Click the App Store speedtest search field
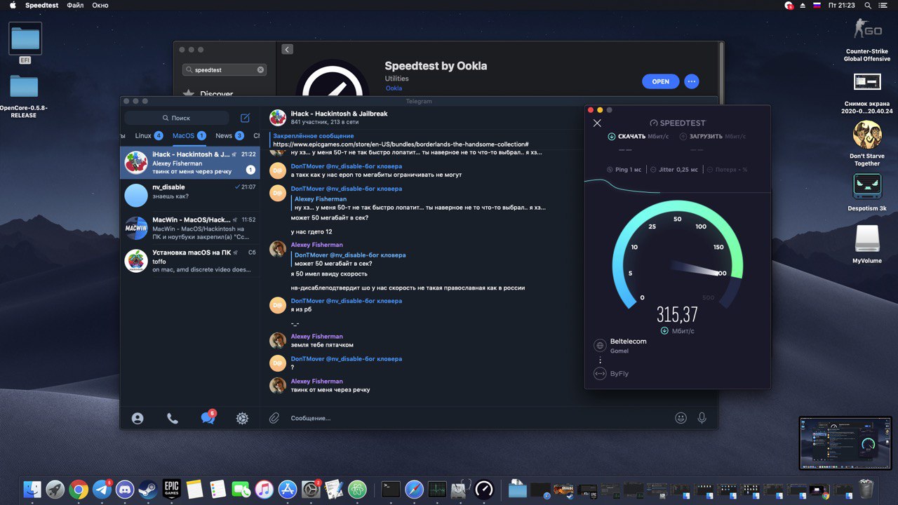Viewport: 898px width, 505px height. pyautogui.click(x=224, y=70)
